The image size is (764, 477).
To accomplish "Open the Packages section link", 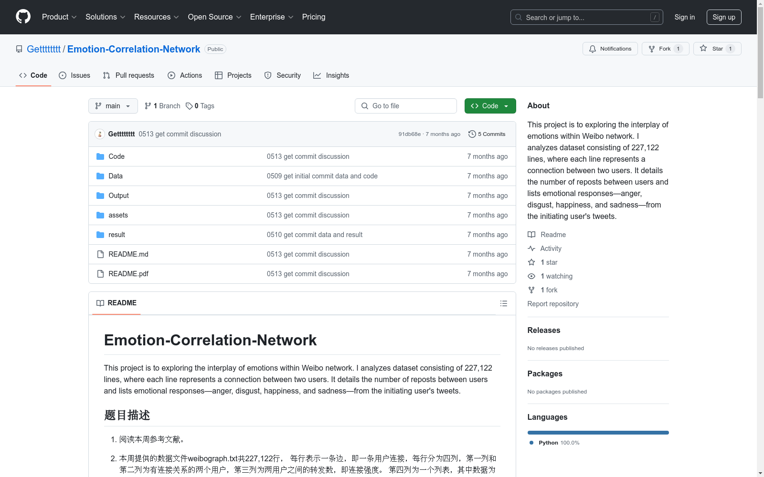I will pos(545,373).
